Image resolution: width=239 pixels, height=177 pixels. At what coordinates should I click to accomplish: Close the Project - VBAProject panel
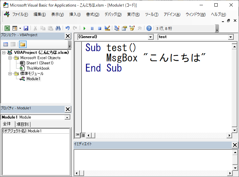(x=68, y=36)
